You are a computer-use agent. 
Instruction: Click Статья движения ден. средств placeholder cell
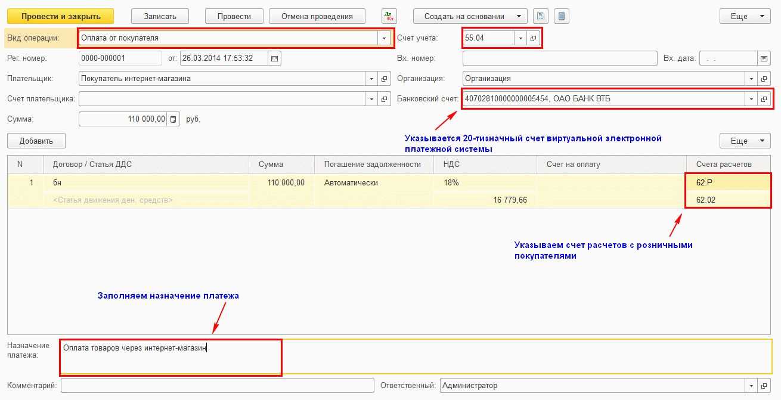tap(146, 200)
